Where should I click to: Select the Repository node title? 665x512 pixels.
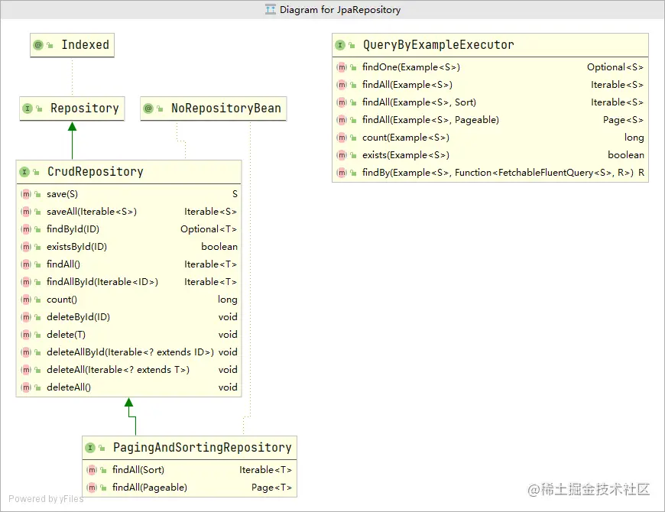pyautogui.click(x=84, y=109)
